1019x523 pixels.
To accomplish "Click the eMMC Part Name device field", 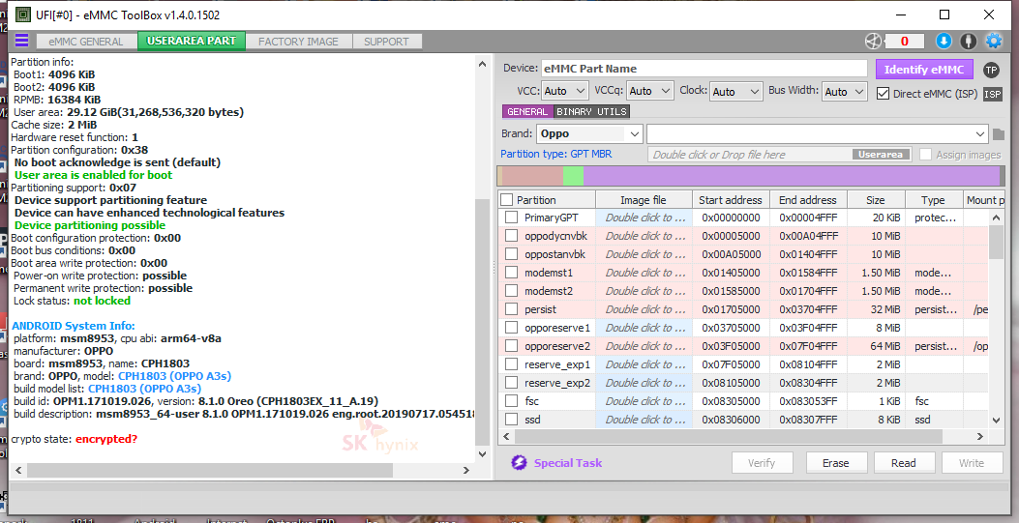I will 704,69.
